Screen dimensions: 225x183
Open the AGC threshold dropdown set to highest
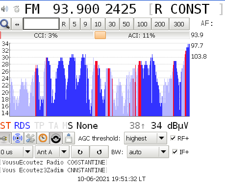146,138
